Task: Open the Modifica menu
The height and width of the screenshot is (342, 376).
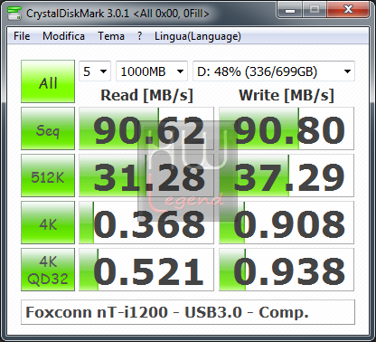Action: point(63,36)
